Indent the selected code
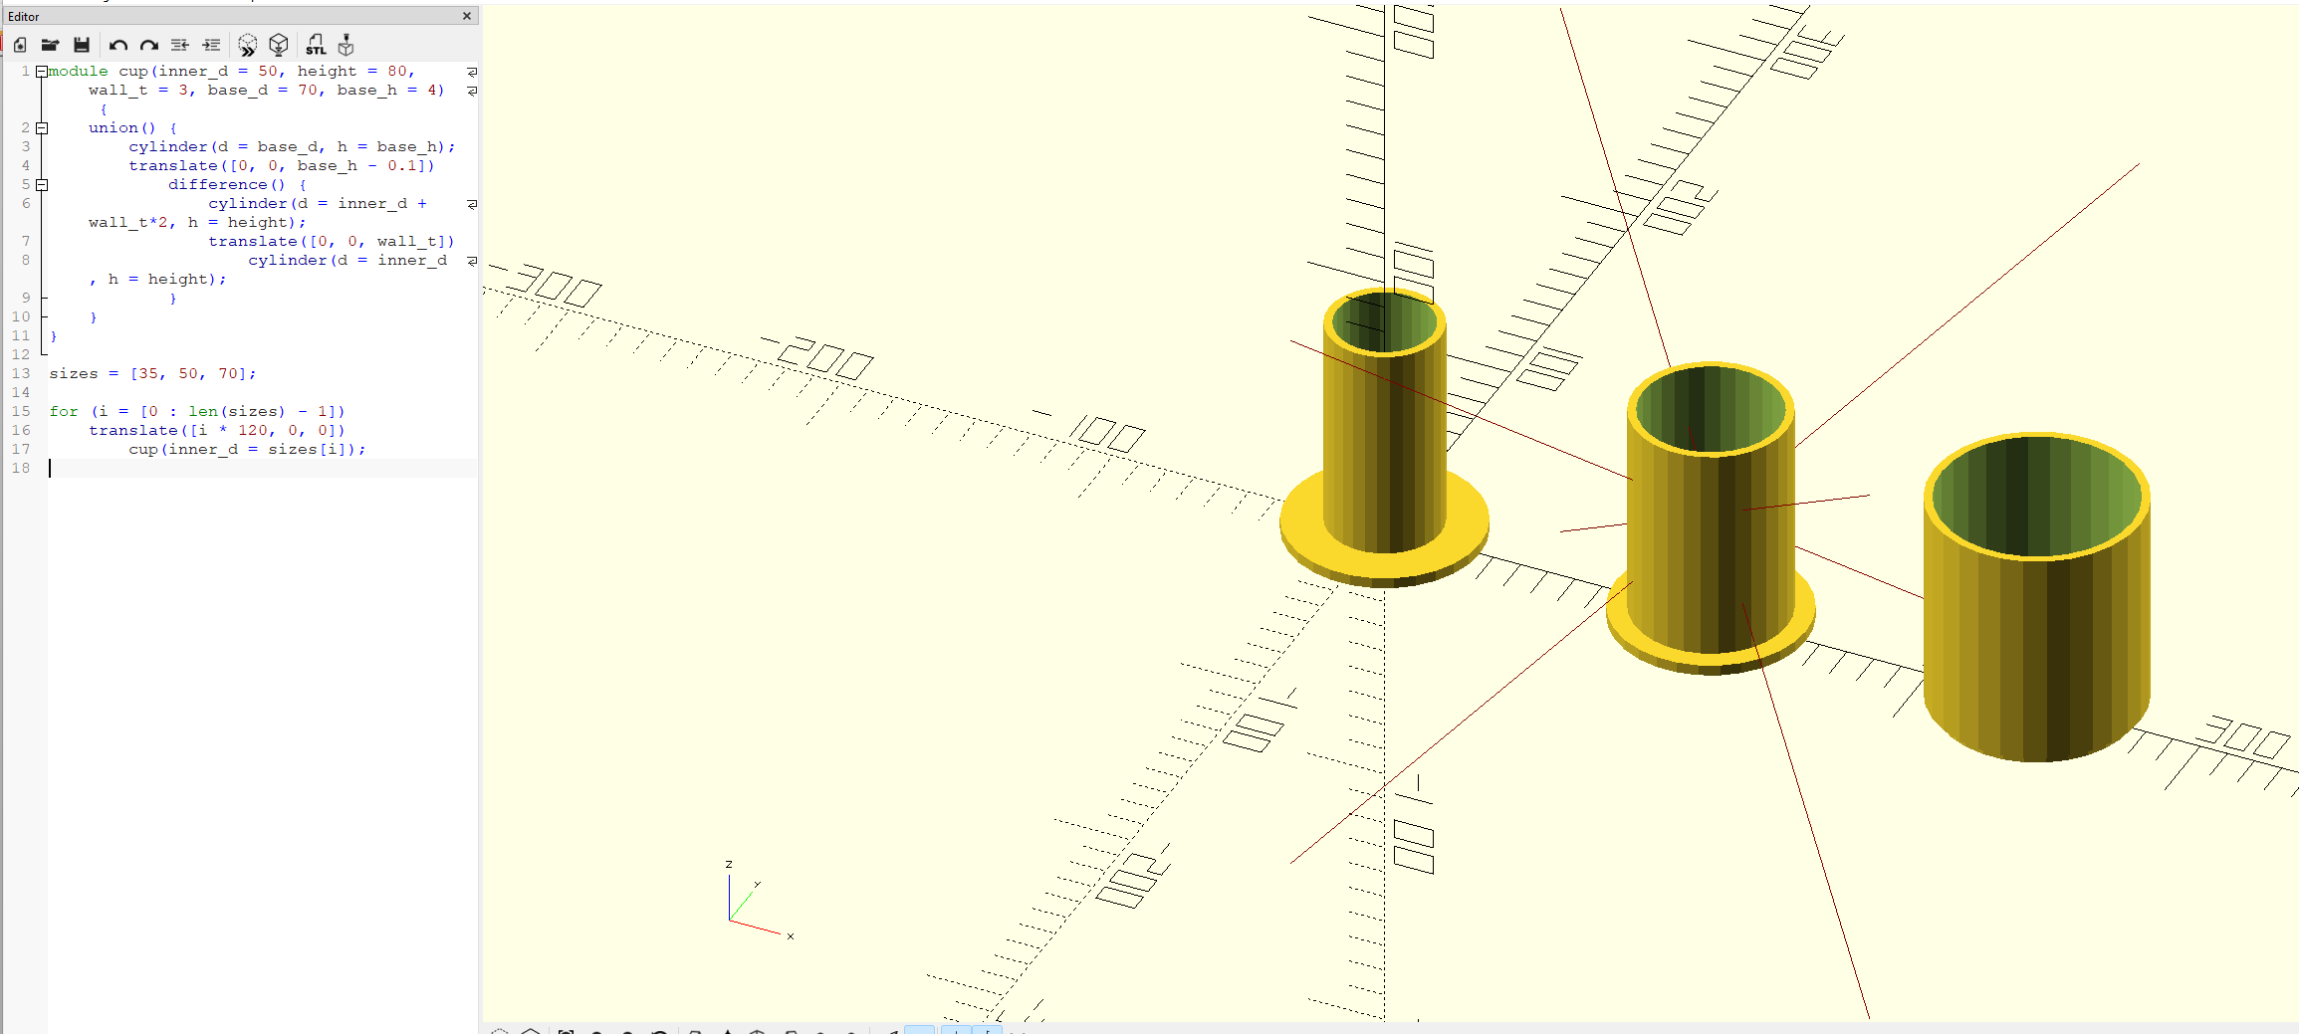The width and height of the screenshot is (2299, 1034). 211,45
